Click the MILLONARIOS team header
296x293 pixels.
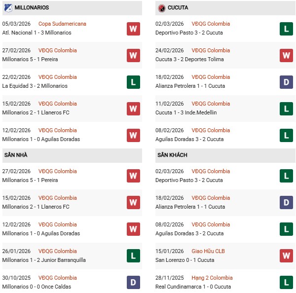[x=32, y=8]
